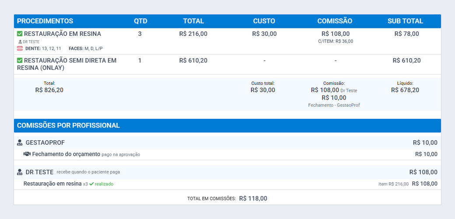The height and width of the screenshot is (219, 455).
Task: Click the R$ 10,00 total in the GESTAOPROF row
Action: 425,143
